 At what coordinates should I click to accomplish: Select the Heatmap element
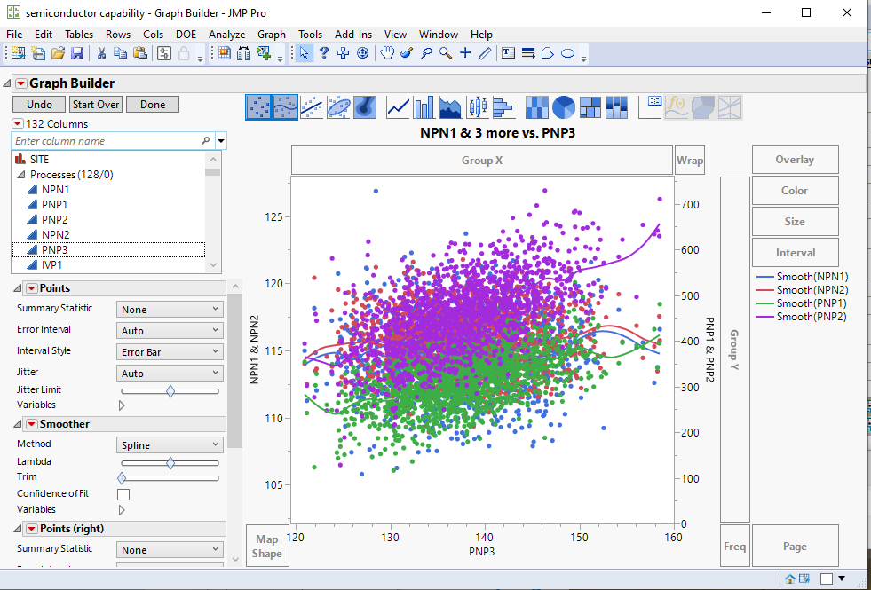click(x=534, y=106)
